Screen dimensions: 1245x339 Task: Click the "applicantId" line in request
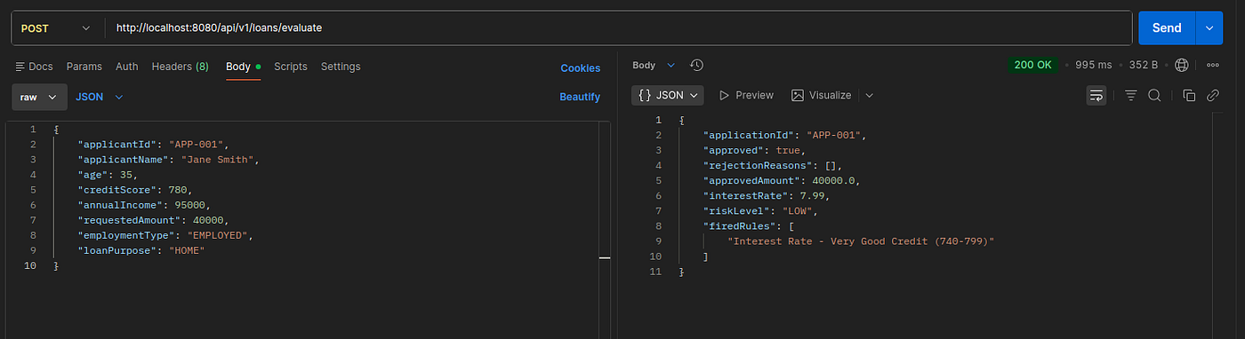(x=154, y=144)
